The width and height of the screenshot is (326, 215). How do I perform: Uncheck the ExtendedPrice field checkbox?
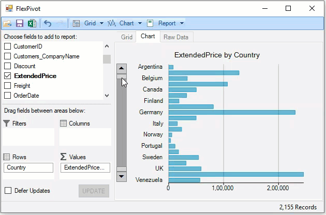(x=8, y=76)
